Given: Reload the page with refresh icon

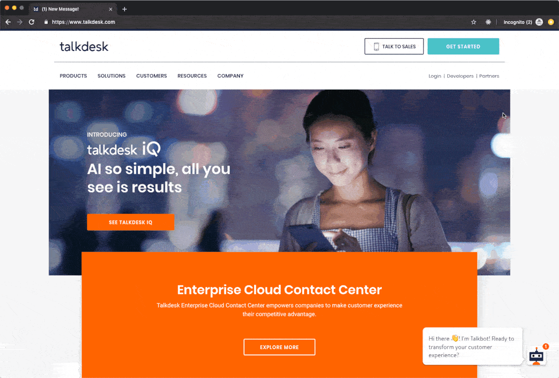Looking at the screenshot, I should [x=32, y=22].
